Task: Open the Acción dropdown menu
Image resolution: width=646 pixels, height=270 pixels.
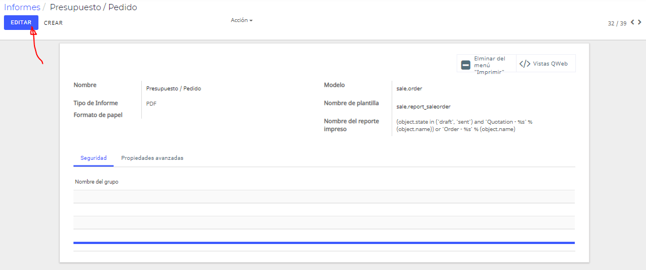Action: [241, 20]
